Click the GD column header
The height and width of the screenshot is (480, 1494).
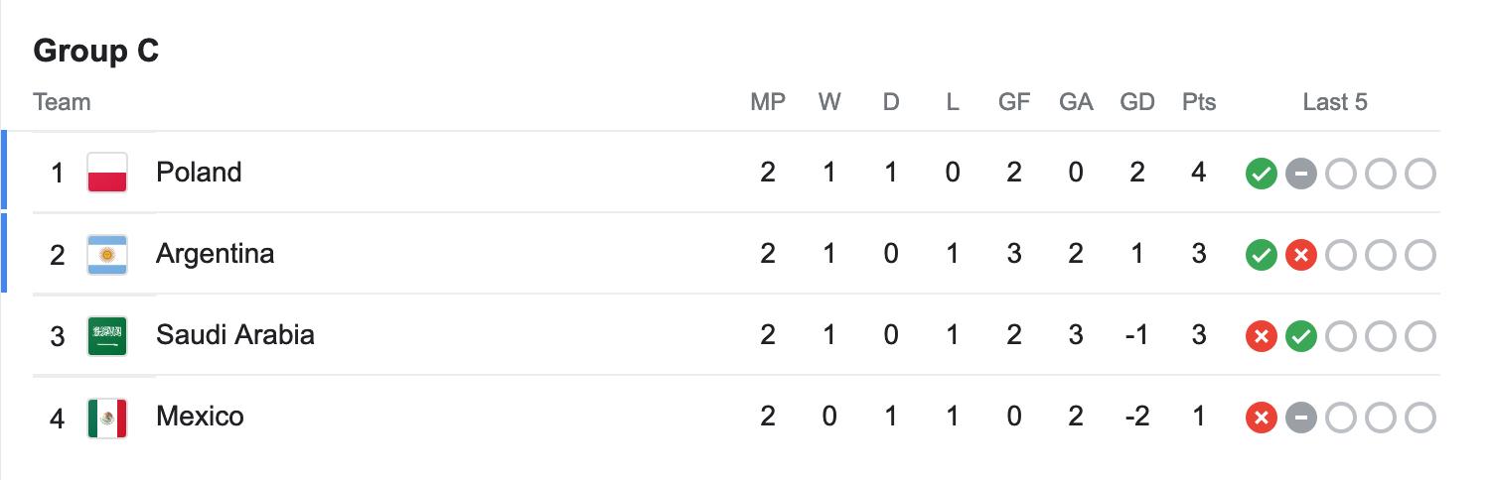[1136, 102]
